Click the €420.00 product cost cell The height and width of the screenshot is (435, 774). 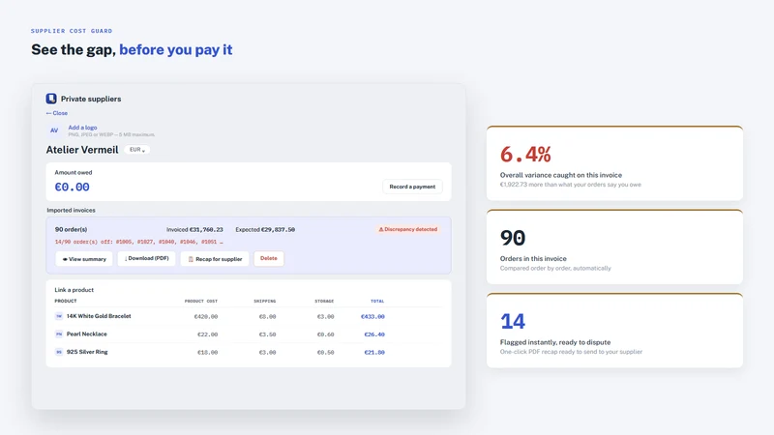click(206, 317)
